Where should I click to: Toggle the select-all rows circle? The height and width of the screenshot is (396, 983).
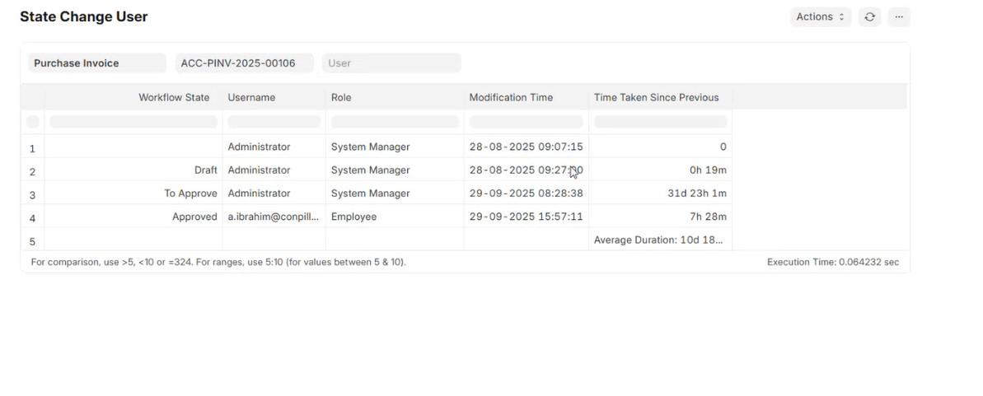(32, 122)
